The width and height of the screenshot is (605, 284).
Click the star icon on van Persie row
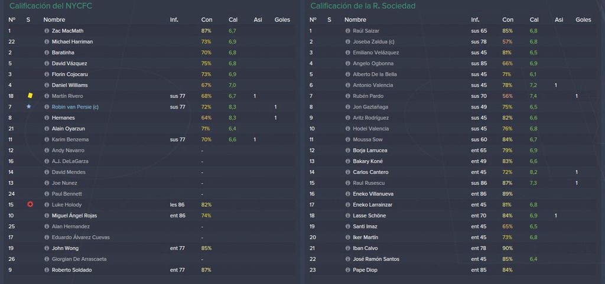click(x=29, y=106)
